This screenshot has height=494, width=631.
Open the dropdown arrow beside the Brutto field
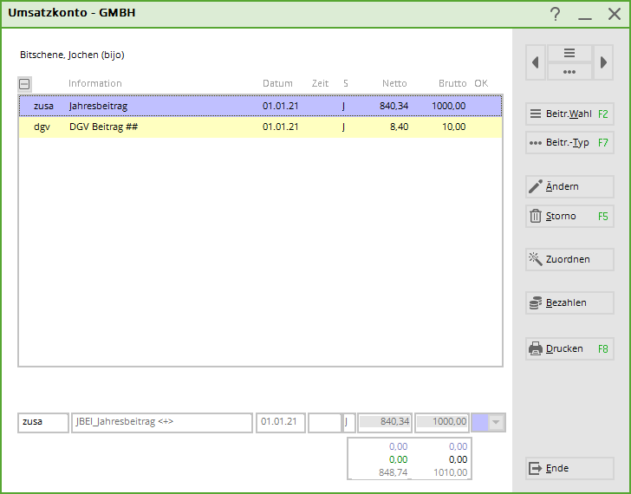[x=497, y=422]
